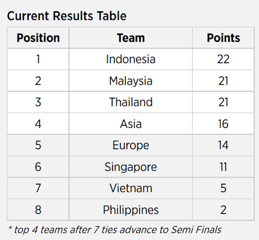The width and height of the screenshot is (259, 240).
Task: Click the Thailand team cell
Action: 131,102
